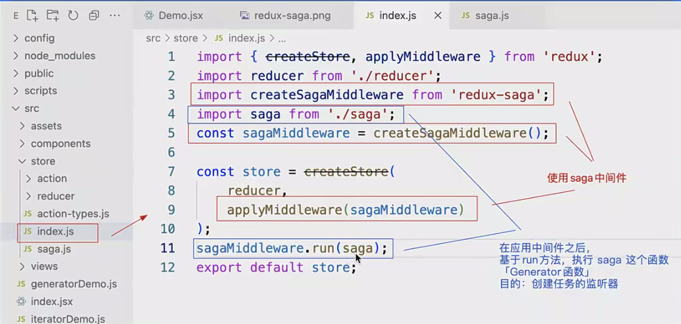The image size is (681, 324).
Task: Expand the config folder
Action: [x=39, y=38]
